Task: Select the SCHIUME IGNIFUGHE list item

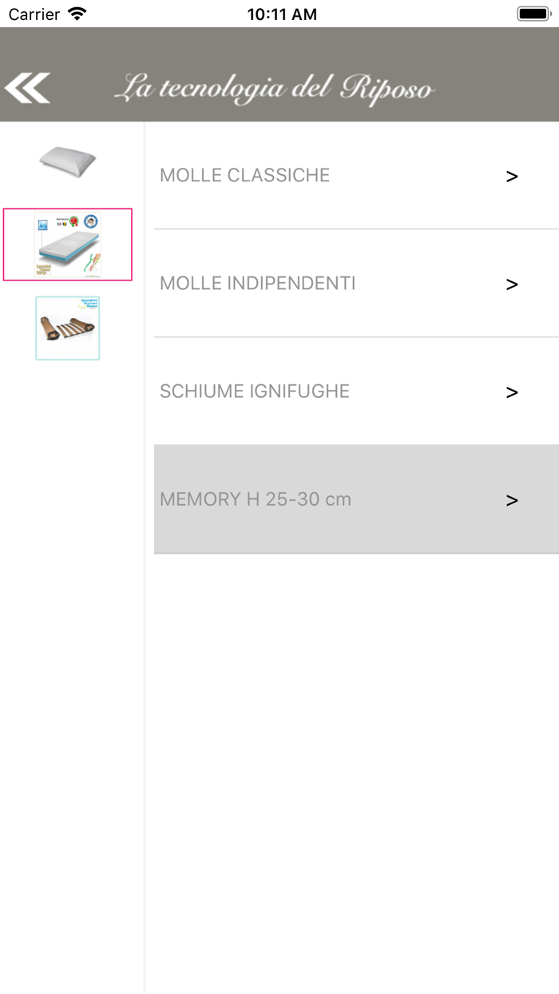Action: pos(254,392)
